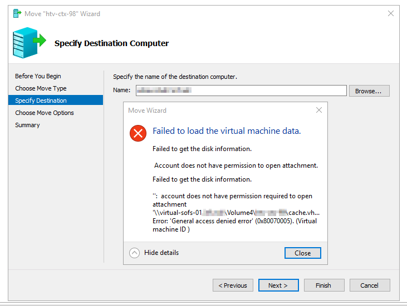Viewport: 407px width, 306px height.
Task: Click the "Failed to load the virtual machine data" heading
Action: 227,132
